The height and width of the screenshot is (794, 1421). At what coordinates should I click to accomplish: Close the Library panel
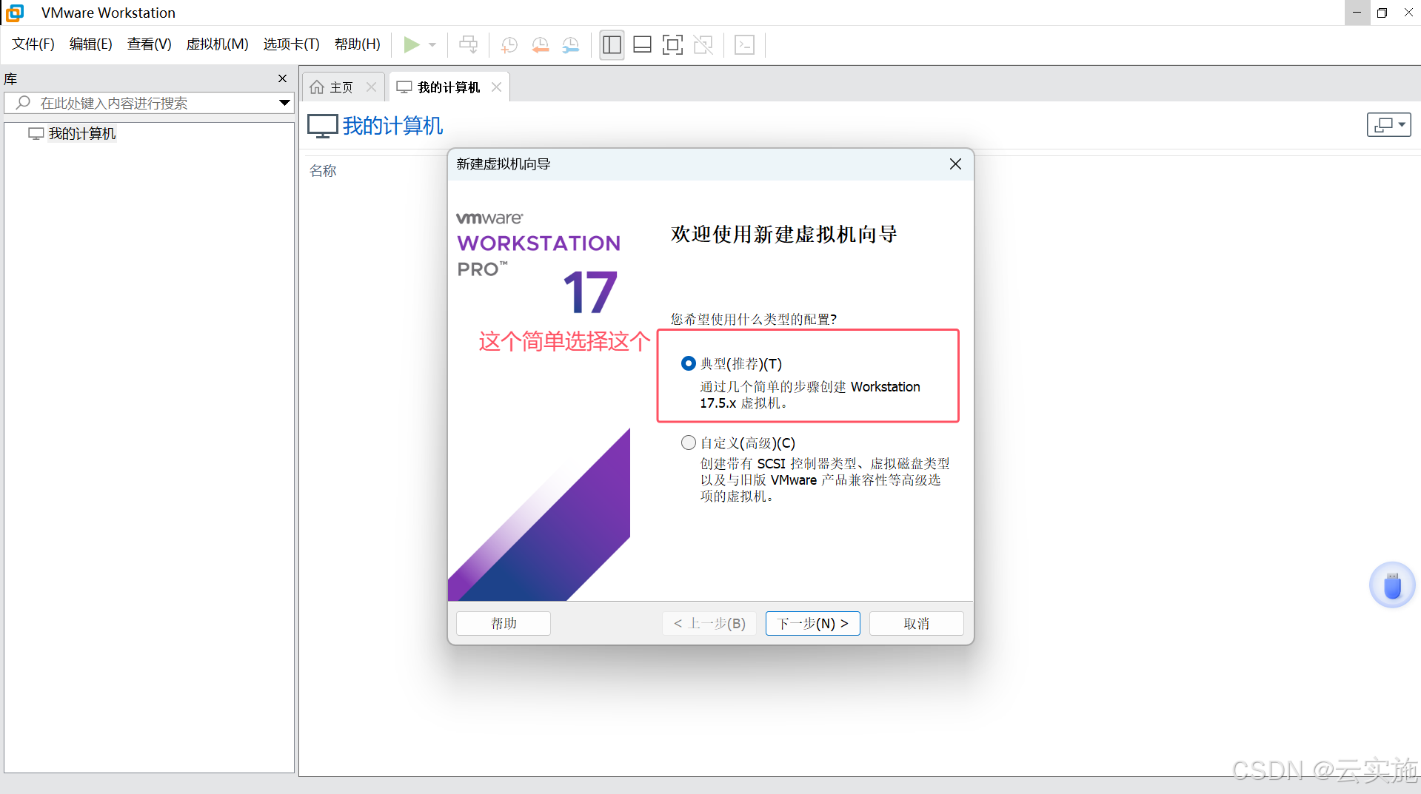point(282,78)
